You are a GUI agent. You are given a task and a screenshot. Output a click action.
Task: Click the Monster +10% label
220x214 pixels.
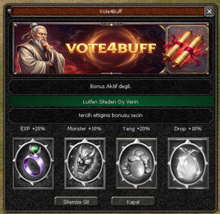(85, 128)
